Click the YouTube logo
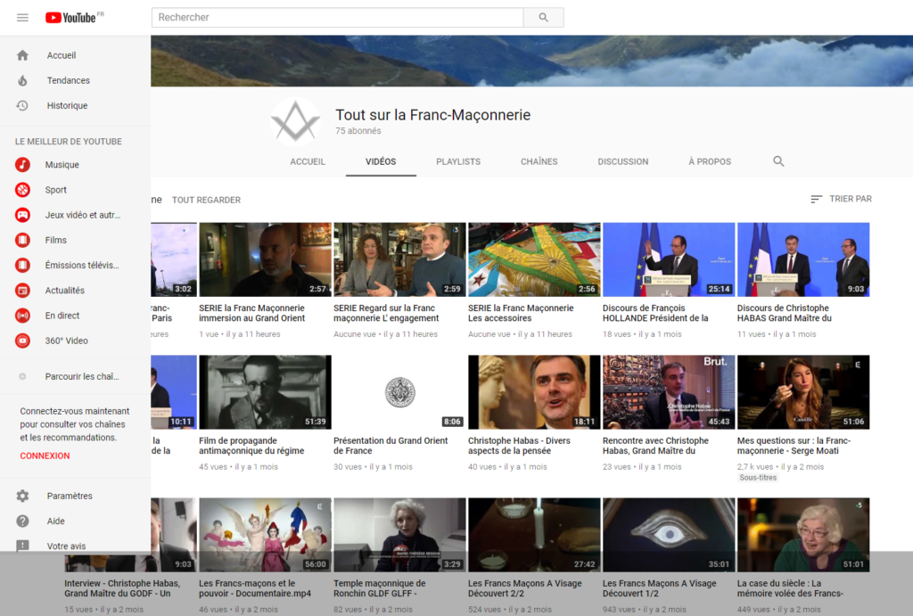Image resolution: width=913 pixels, height=616 pixels. point(71,18)
